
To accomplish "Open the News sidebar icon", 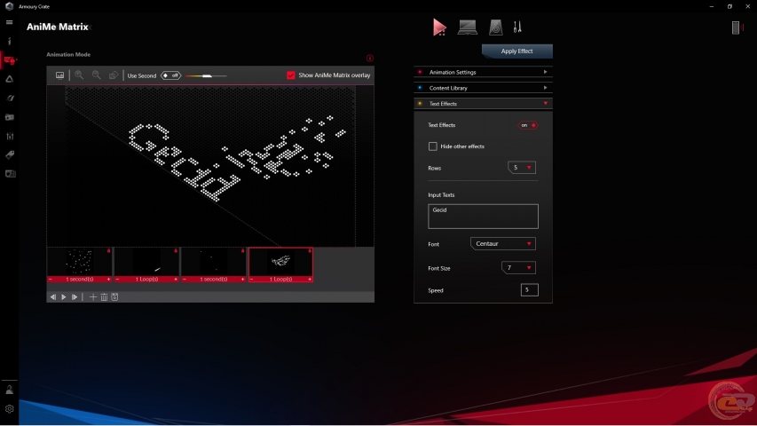I will click(x=10, y=174).
